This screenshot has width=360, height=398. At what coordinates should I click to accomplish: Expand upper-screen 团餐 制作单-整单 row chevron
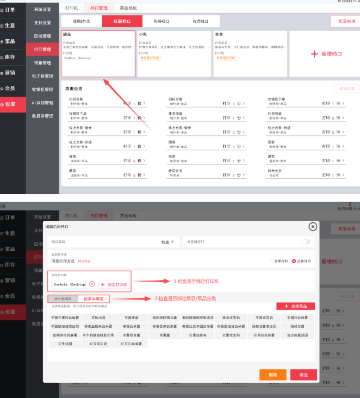pos(343,146)
